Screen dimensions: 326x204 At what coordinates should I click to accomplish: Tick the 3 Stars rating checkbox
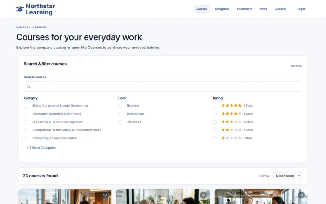tap(215, 122)
